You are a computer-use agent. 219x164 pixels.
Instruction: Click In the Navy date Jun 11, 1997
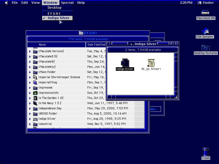tap(107, 103)
